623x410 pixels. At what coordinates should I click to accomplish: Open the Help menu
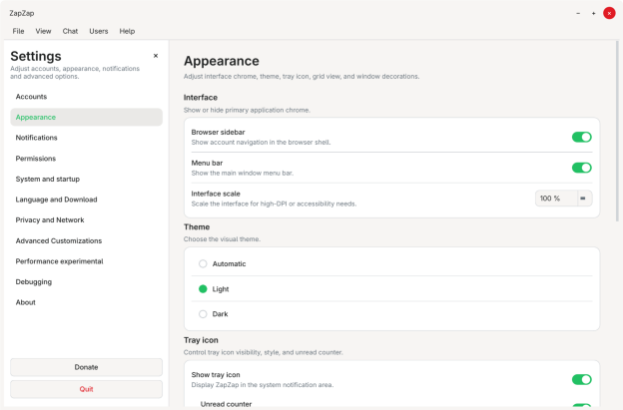coord(127,31)
